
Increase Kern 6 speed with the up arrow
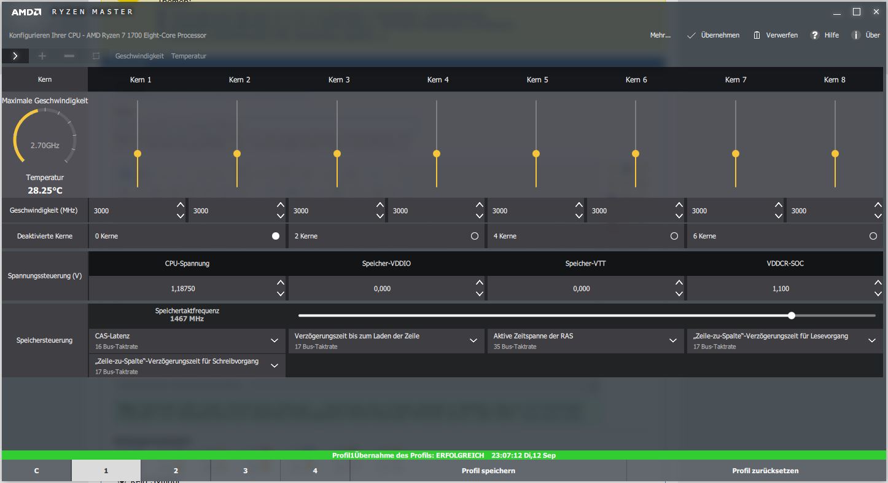pyautogui.click(x=679, y=205)
